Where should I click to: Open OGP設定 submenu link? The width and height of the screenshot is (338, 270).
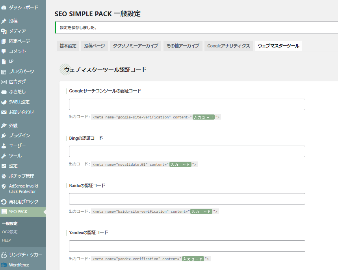point(10,232)
